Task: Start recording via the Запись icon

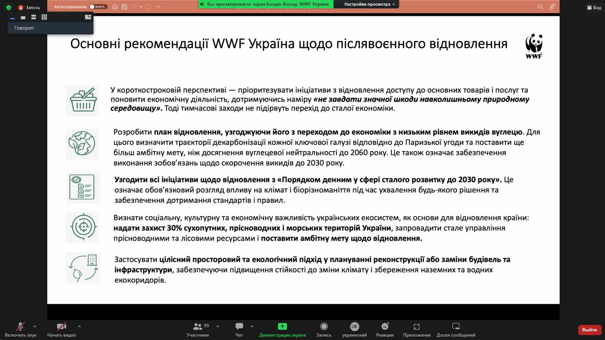Action: [x=324, y=329]
